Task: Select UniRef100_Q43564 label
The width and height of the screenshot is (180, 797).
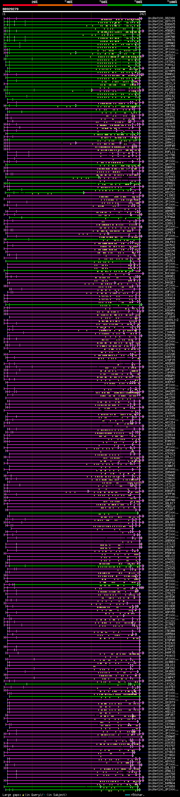Action: [161, 59]
